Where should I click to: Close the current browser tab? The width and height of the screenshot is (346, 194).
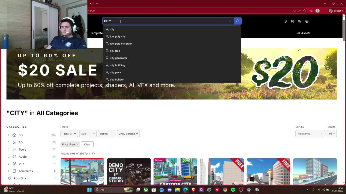pos(91,4)
